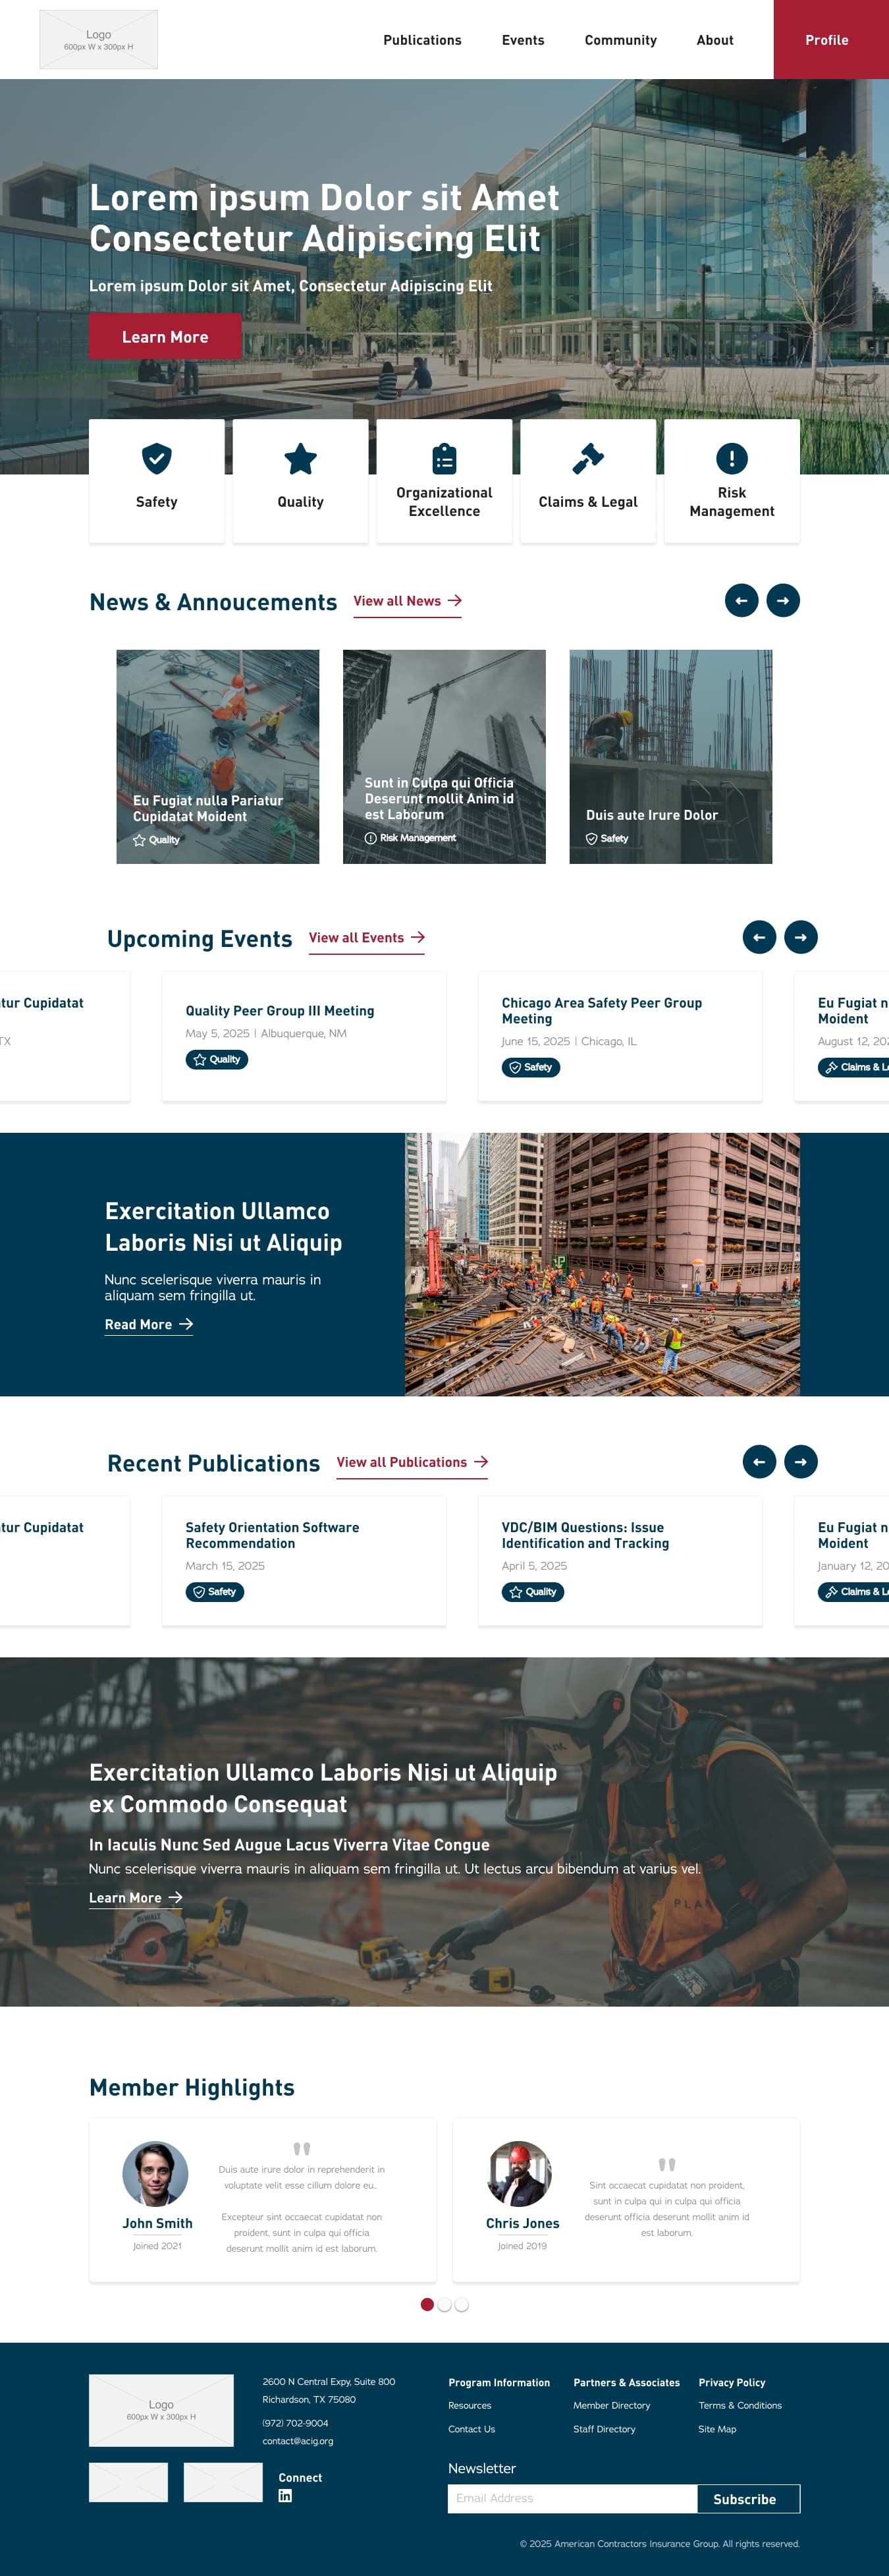
Task: Open the Member Directory footer link
Action: click(611, 2405)
